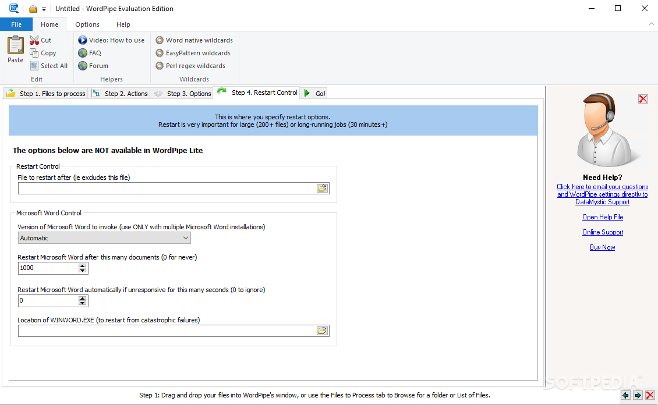Click the email DataMystic Support link
This screenshot has height=405, width=658.
(x=602, y=194)
